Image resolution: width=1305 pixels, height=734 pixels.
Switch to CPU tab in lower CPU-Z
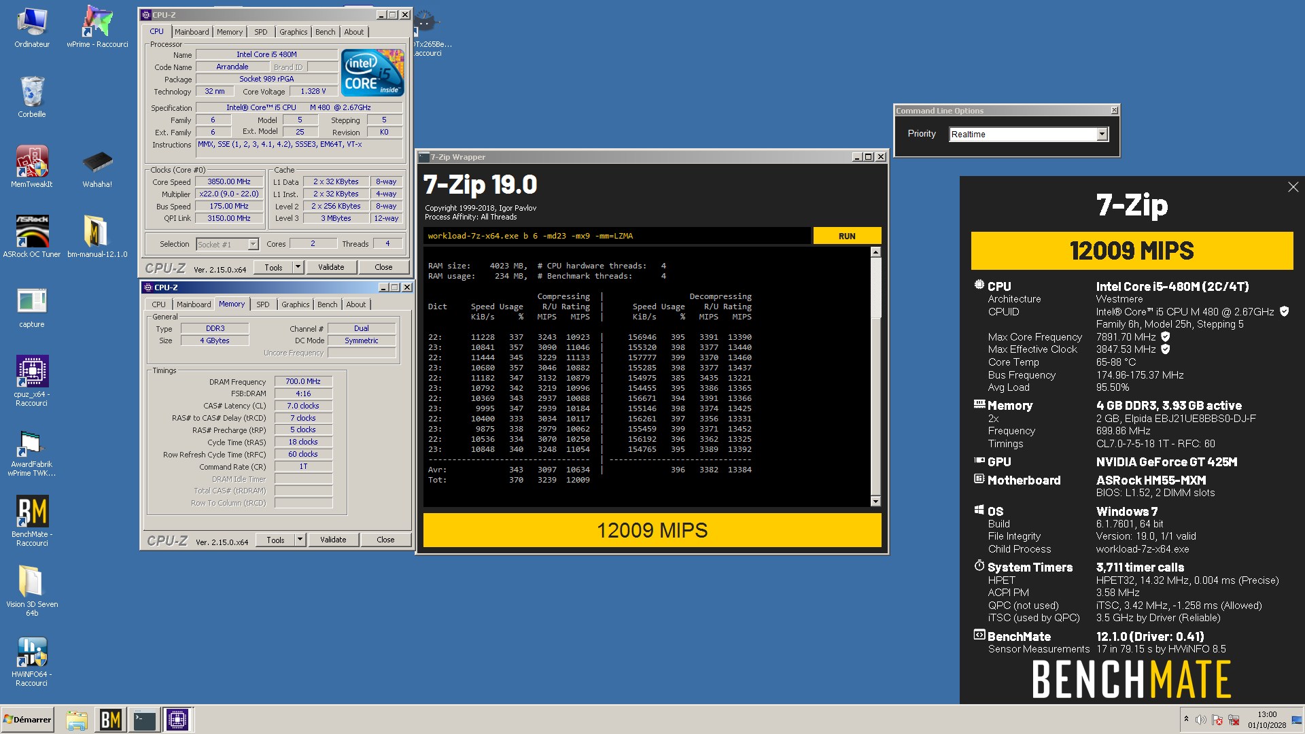pyautogui.click(x=159, y=304)
